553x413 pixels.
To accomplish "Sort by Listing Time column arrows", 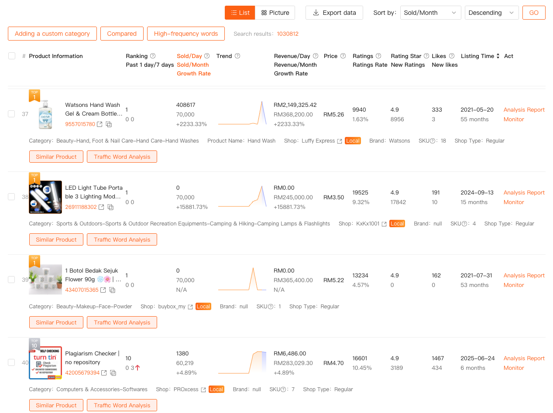I will click(498, 56).
